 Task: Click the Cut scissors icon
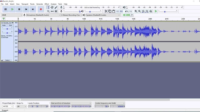point(106,11)
